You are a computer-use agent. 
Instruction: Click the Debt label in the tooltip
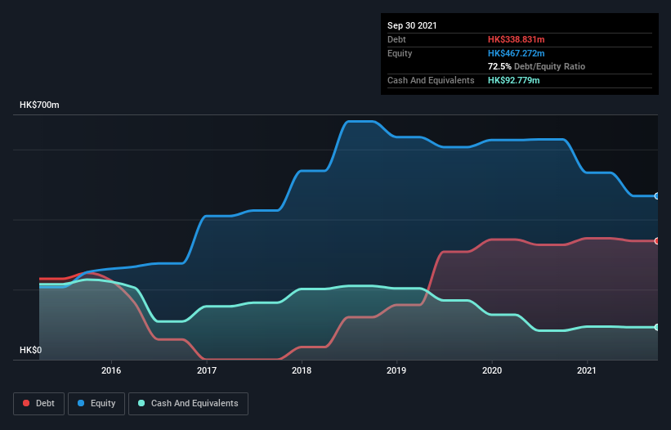396,39
